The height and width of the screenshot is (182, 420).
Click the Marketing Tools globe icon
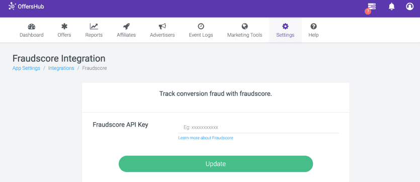click(244, 26)
